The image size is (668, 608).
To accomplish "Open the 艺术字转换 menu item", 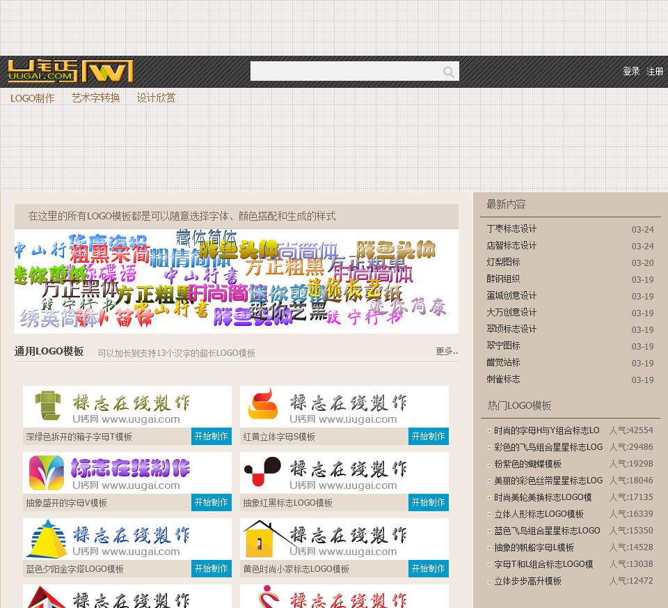I will (96, 98).
